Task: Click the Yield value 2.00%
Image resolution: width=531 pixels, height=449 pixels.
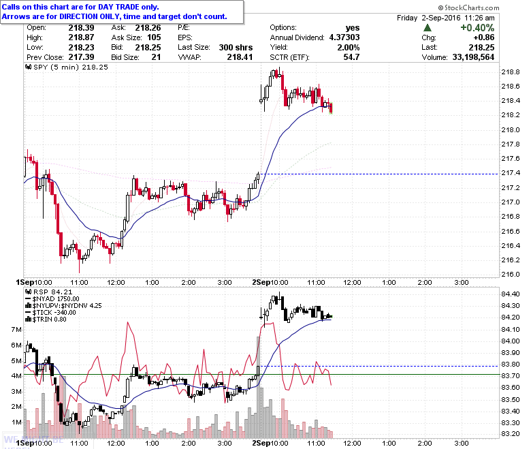Action: point(349,48)
